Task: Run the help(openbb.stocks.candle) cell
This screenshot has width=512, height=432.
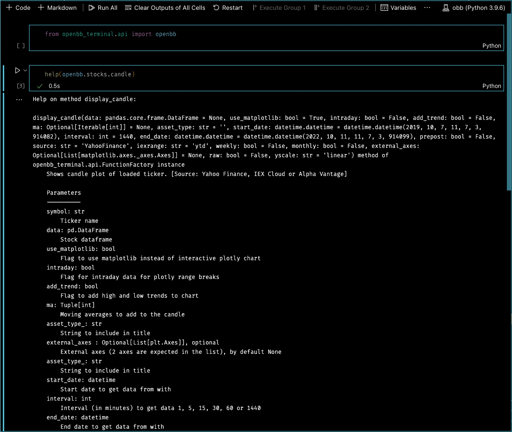Action: tap(18, 70)
